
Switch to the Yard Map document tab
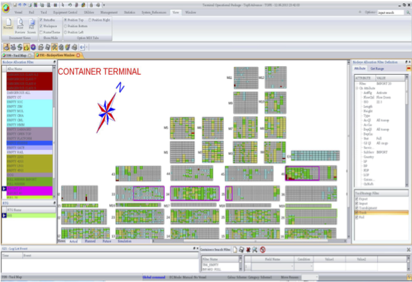17,55
